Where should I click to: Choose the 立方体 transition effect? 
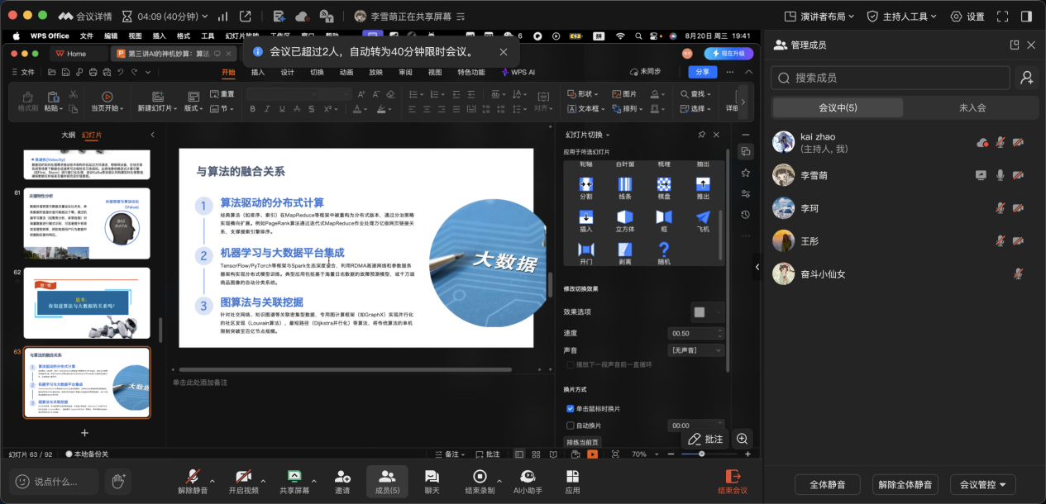624,218
